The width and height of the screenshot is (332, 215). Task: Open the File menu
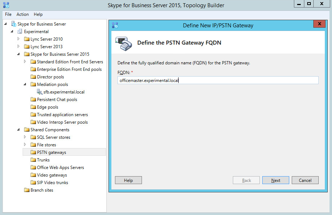click(8, 14)
